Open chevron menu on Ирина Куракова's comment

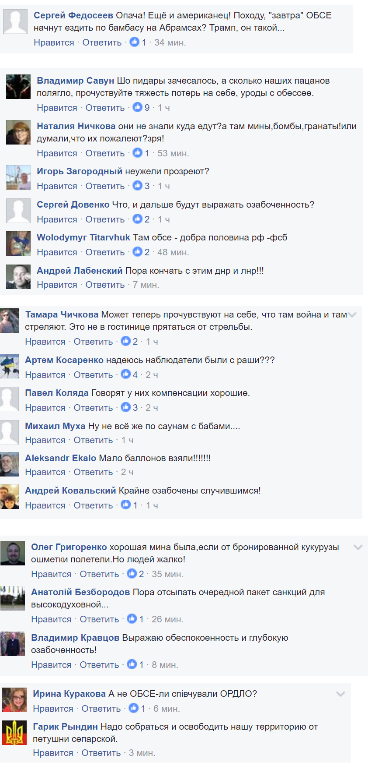(340, 694)
